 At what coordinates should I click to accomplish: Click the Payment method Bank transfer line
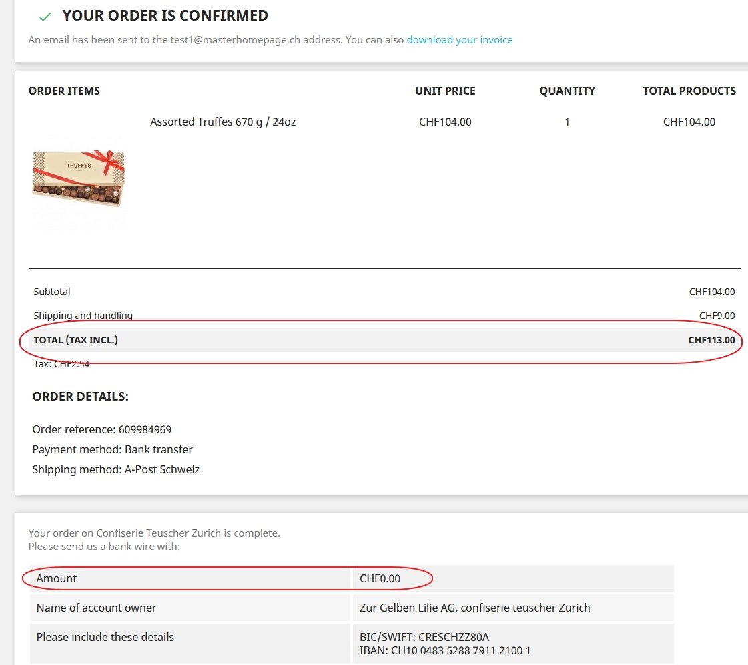click(112, 449)
